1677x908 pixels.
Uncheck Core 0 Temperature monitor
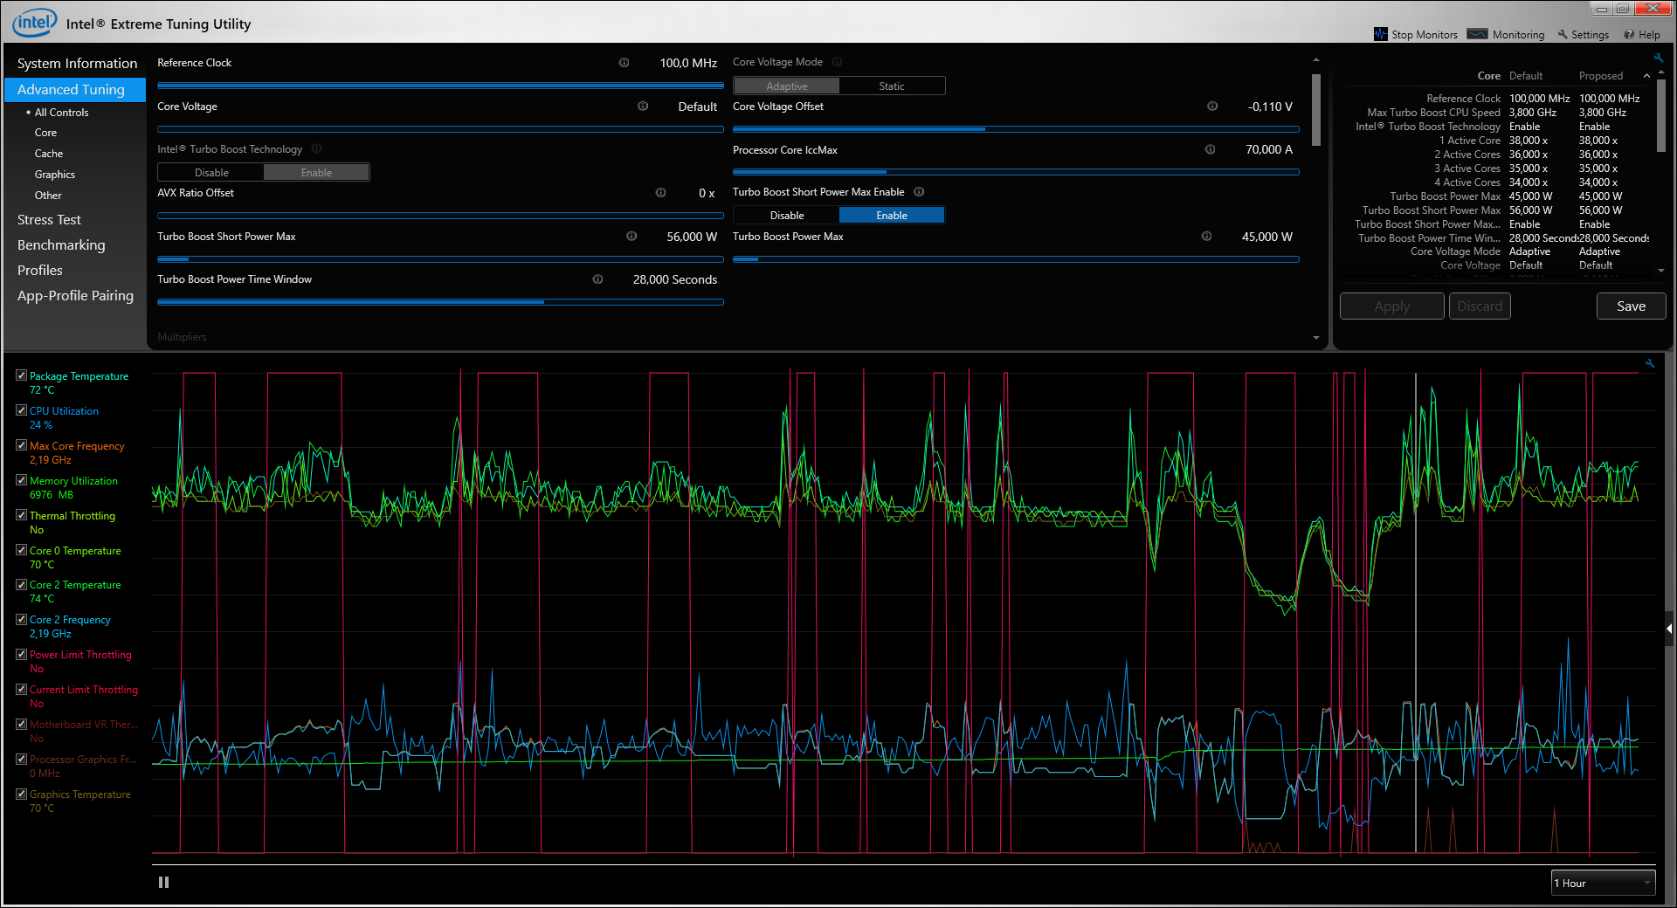(x=21, y=550)
